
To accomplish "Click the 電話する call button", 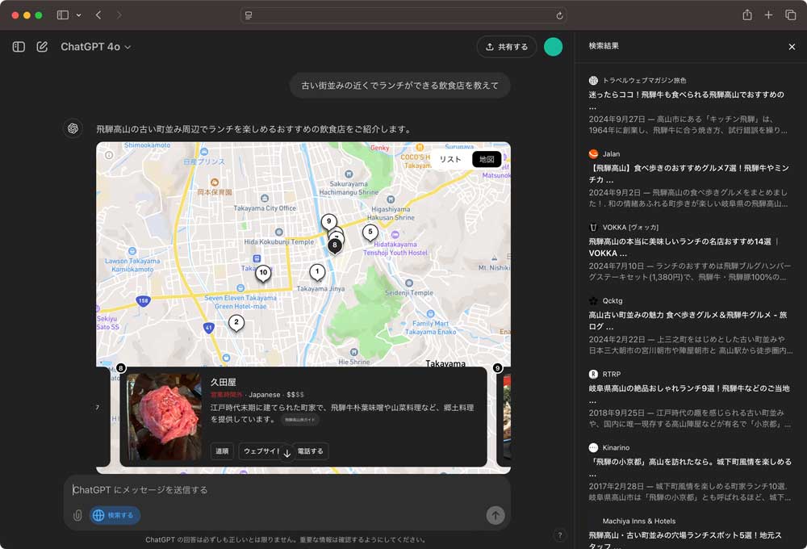I will pos(311,451).
